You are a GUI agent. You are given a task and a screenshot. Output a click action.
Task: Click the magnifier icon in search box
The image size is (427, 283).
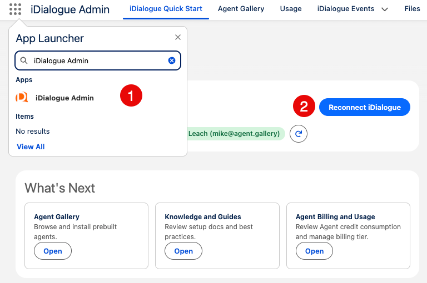[24, 60]
